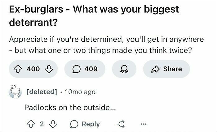This screenshot has height=132, width=217.
Task: Click the comment's share arrow icon
Action: click(121, 124)
